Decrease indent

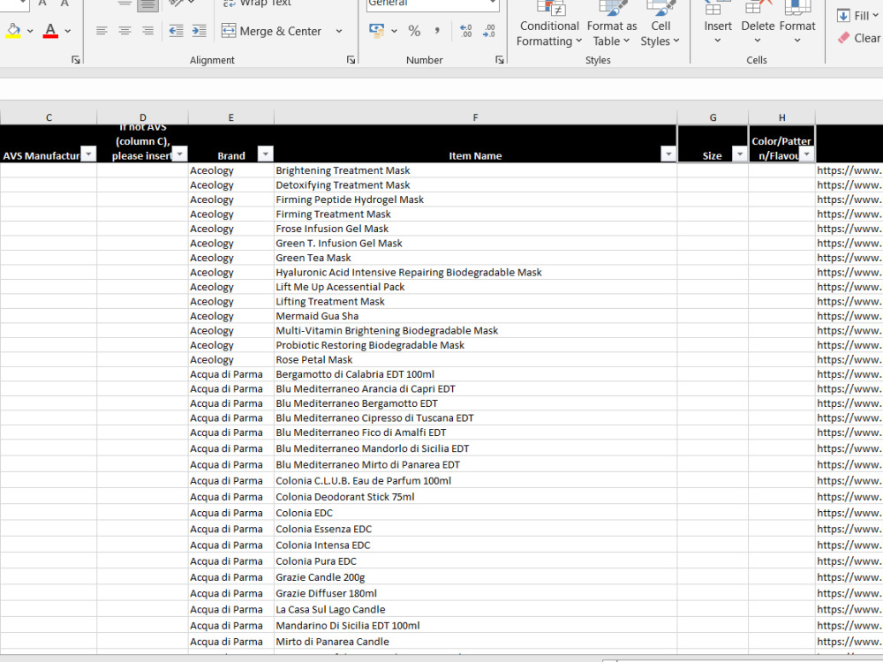click(x=177, y=31)
